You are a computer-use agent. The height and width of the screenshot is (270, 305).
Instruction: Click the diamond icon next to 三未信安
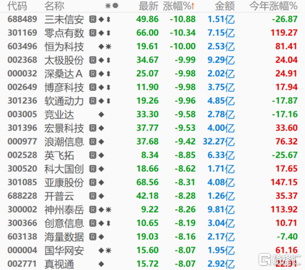101,19
